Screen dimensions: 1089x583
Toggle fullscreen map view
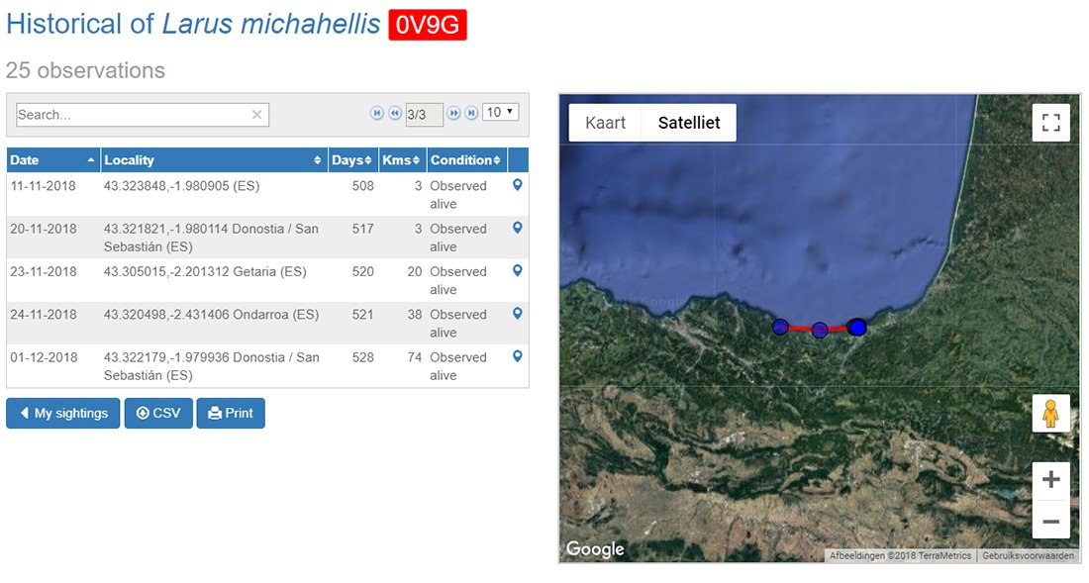point(1050,123)
